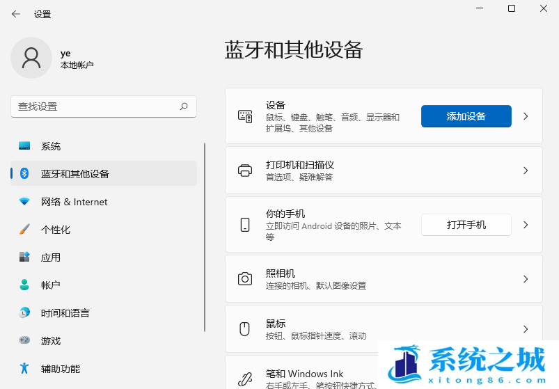Click the 你的手机 phone icon
This screenshot has width=559, height=389.
pos(245,225)
